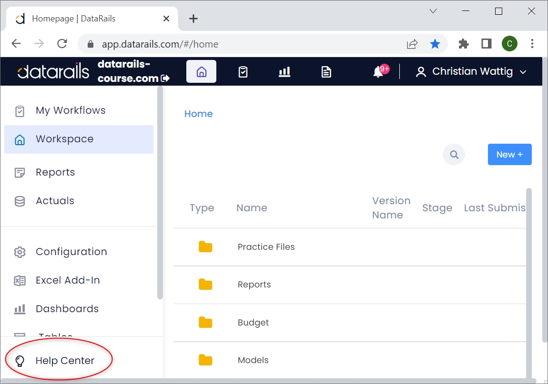The height and width of the screenshot is (384, 548).
Task: Click the New + button
Action: click(509, 155)
